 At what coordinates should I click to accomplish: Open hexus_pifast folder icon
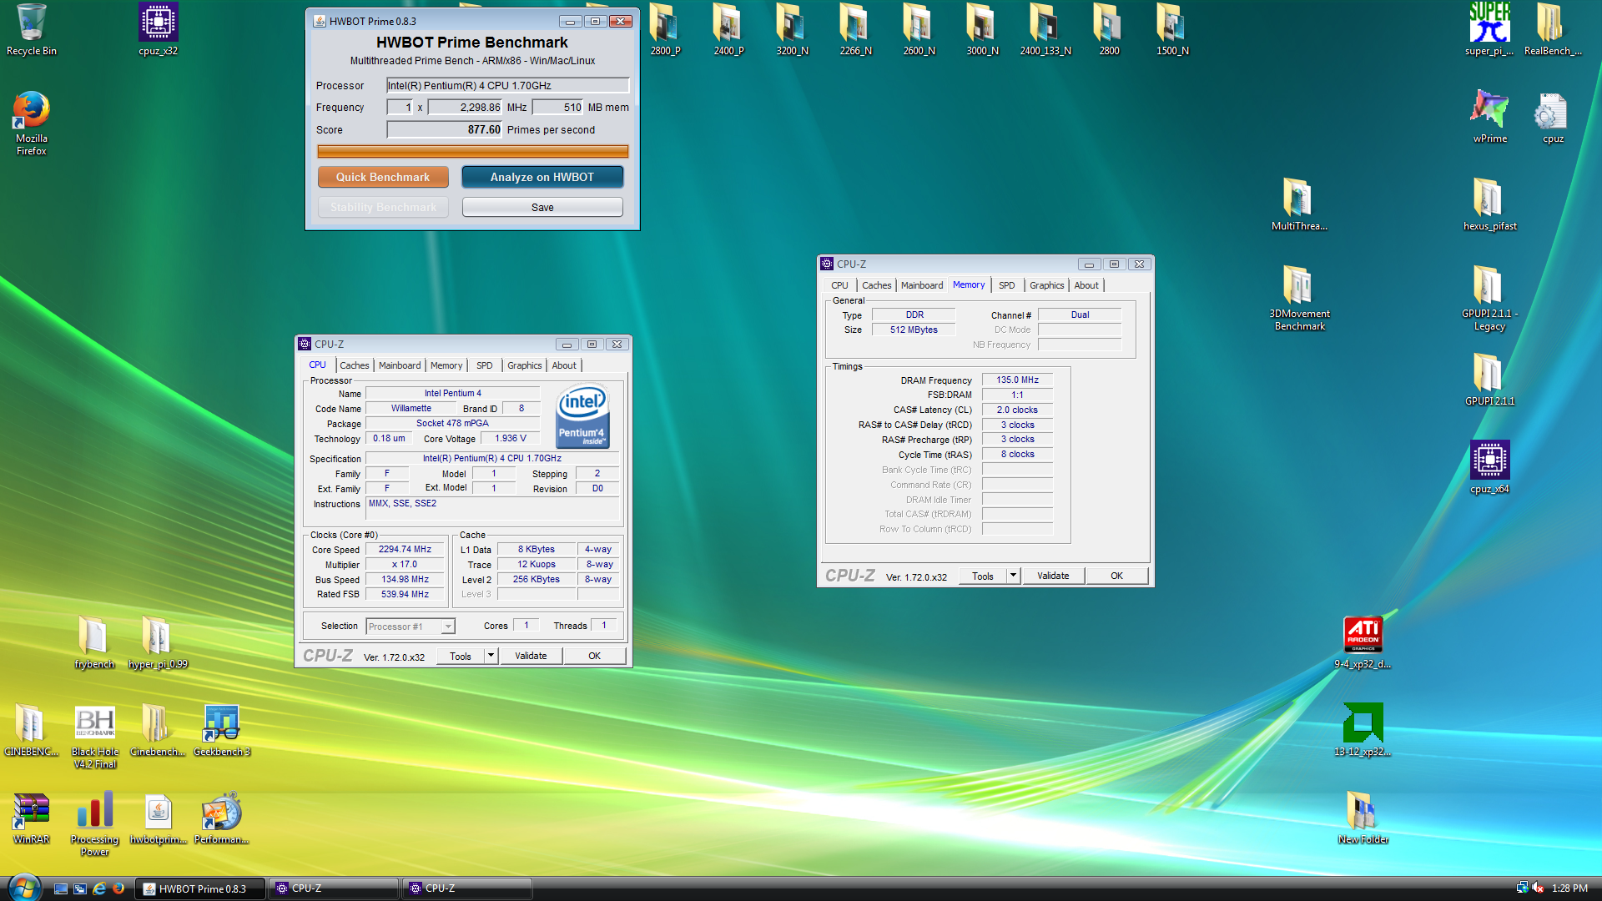[1489, 204]
